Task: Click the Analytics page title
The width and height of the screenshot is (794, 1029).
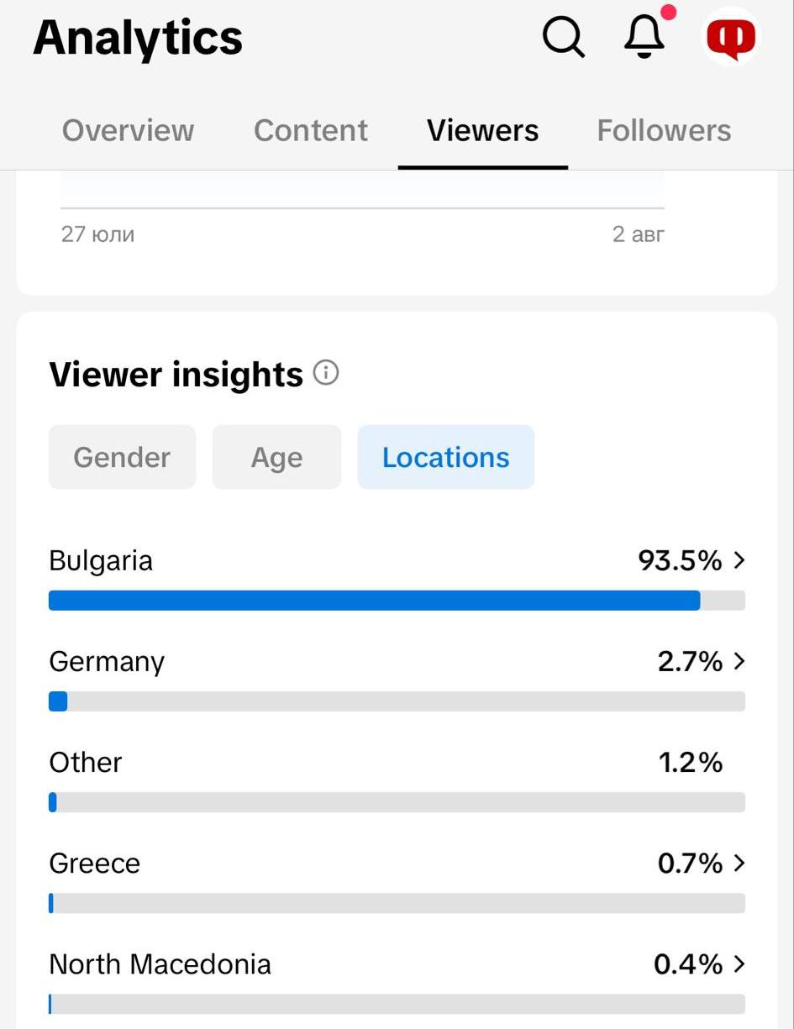Action: tap(138, 38)
